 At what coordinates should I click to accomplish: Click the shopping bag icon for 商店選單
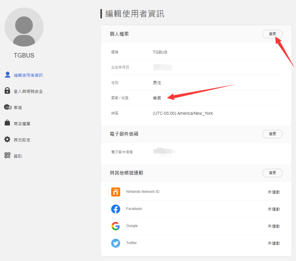[7, 123]
